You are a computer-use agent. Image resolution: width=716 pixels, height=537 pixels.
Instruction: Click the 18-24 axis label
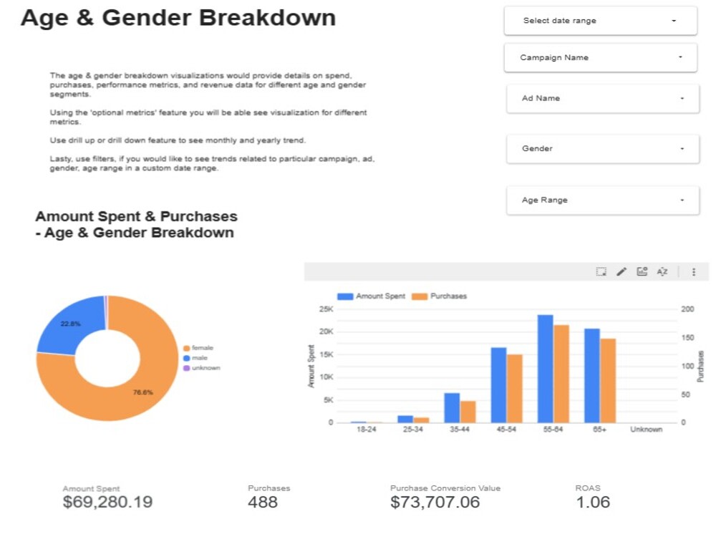[366, 429]
